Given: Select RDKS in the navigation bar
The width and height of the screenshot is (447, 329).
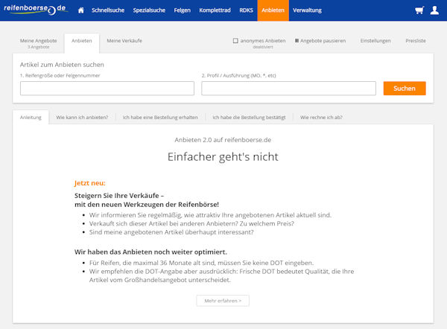Looking at the screenshot, I should (246, 10).
